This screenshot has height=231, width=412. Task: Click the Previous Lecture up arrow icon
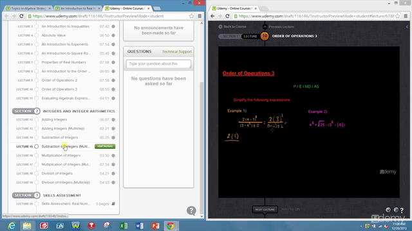click(265, 27)
